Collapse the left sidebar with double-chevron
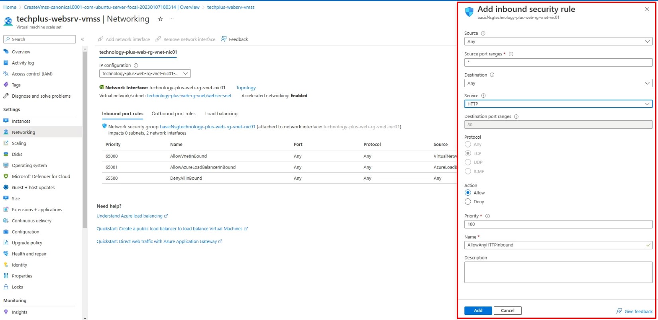The image size is (658, 320). (x=82, y=39)
